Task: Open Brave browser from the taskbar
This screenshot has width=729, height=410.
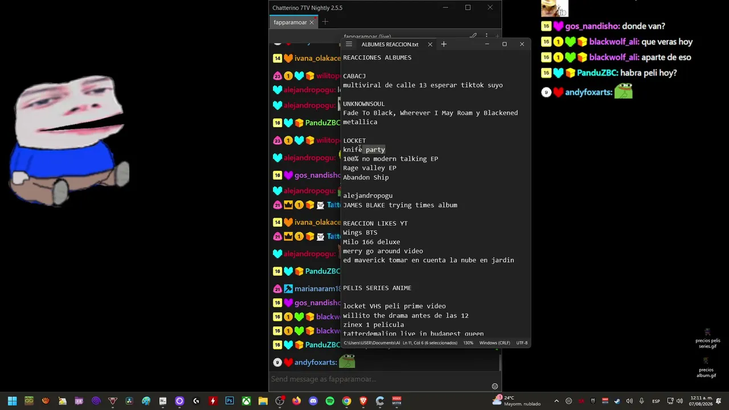Action: pyautogui.click(x=363, y=401)
